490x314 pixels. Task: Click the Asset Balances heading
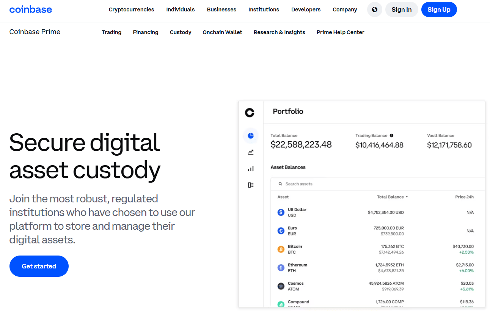click(x=288, y=167)
